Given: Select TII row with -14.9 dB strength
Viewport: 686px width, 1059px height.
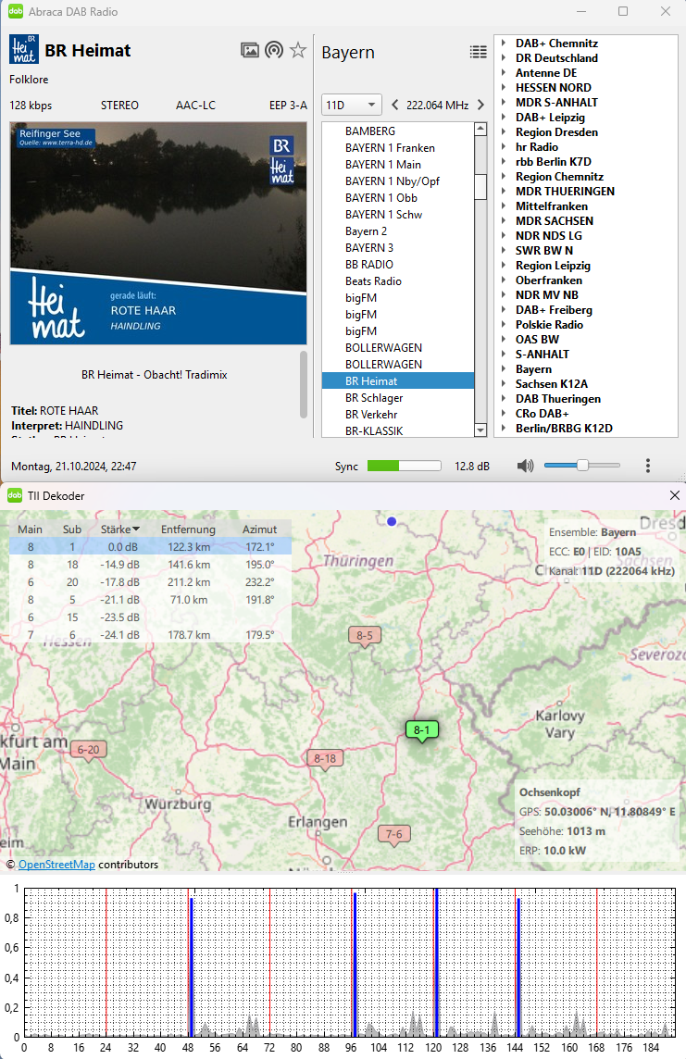Looking at the screenshot, I should tap(150, 565).
